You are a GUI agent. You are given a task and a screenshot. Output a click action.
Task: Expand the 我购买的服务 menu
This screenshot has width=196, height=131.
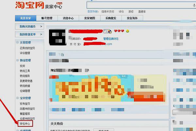coord(29,27)
